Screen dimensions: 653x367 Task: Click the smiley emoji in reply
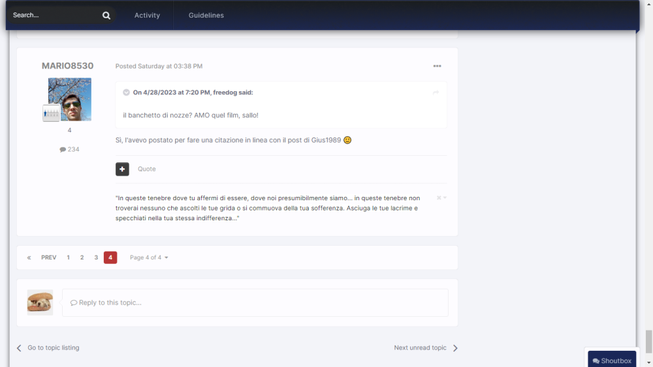click(x=347, y=140)
